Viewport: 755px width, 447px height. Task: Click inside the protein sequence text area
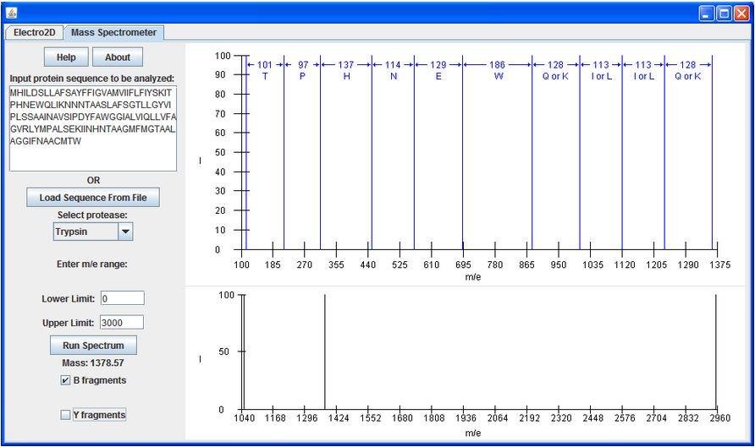point(93,128)
